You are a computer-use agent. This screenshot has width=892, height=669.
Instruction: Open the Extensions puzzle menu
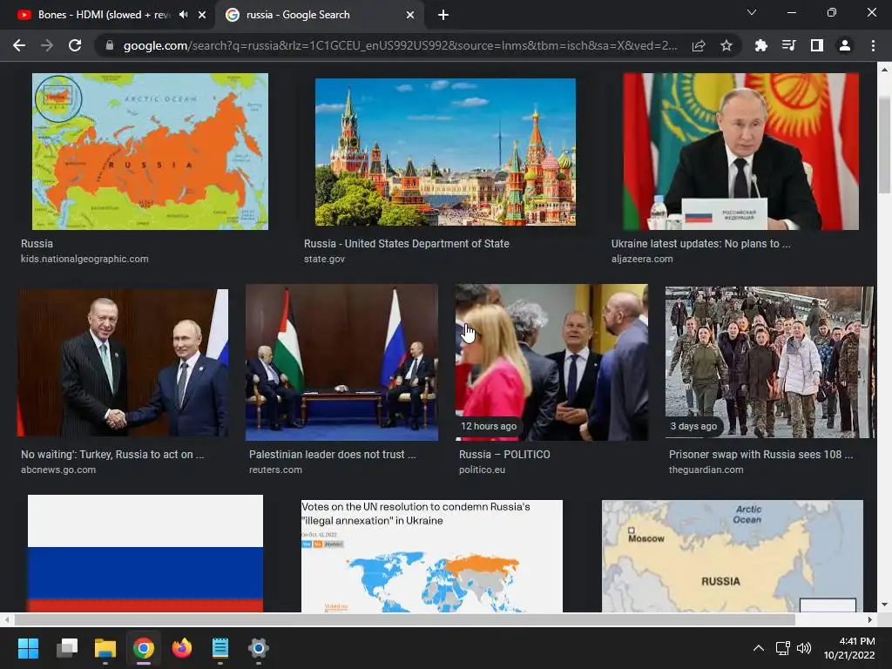tap(760, 45)
